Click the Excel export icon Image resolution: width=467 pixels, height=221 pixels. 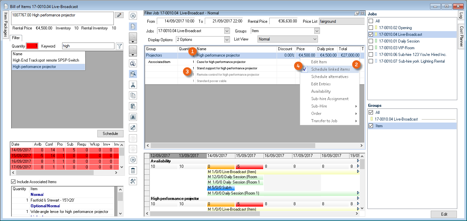click(x=133, y=117)
